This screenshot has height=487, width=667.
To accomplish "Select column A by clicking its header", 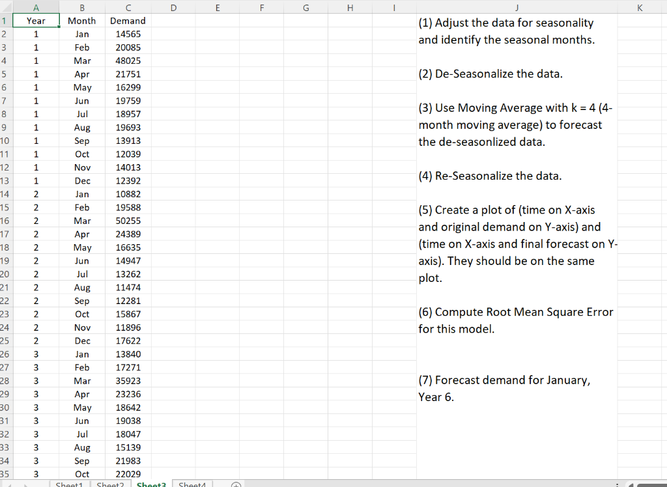I will (36, 7).
